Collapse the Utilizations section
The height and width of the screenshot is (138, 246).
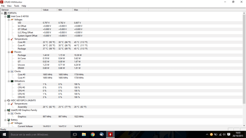[x=9, y=81]
